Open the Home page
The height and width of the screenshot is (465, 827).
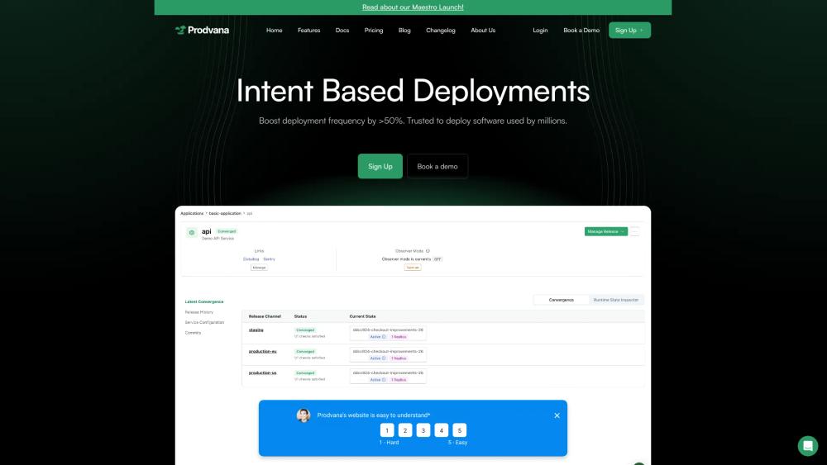coord(275,30)
